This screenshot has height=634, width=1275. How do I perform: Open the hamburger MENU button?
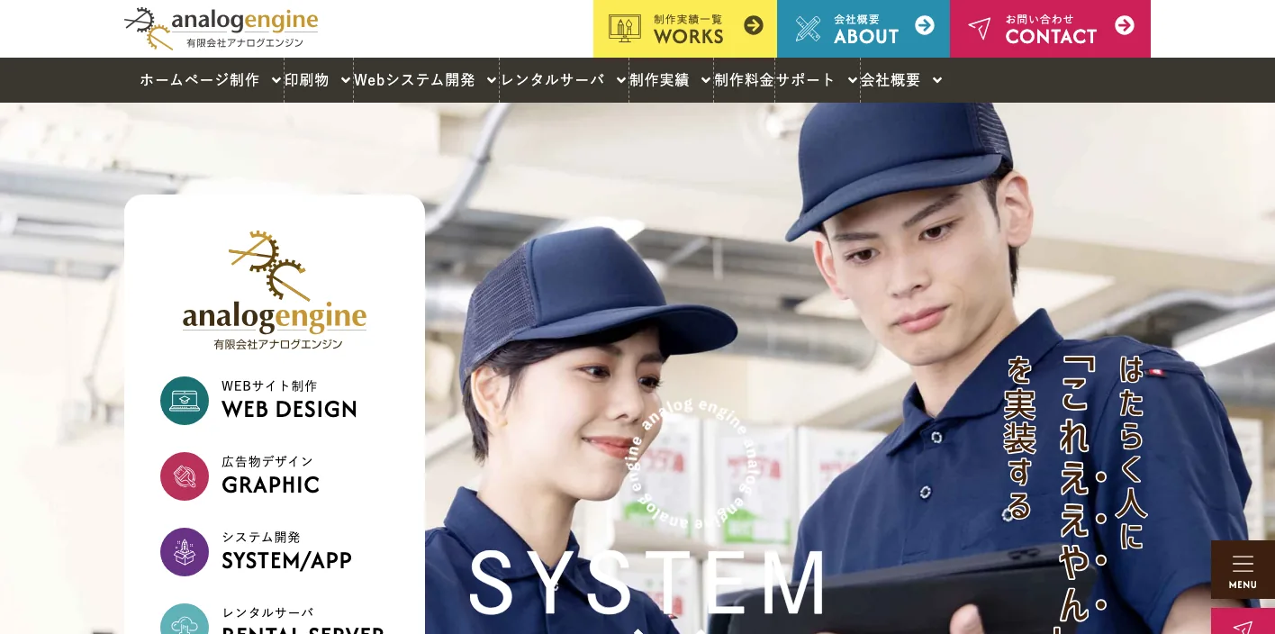click(1243, 569)
